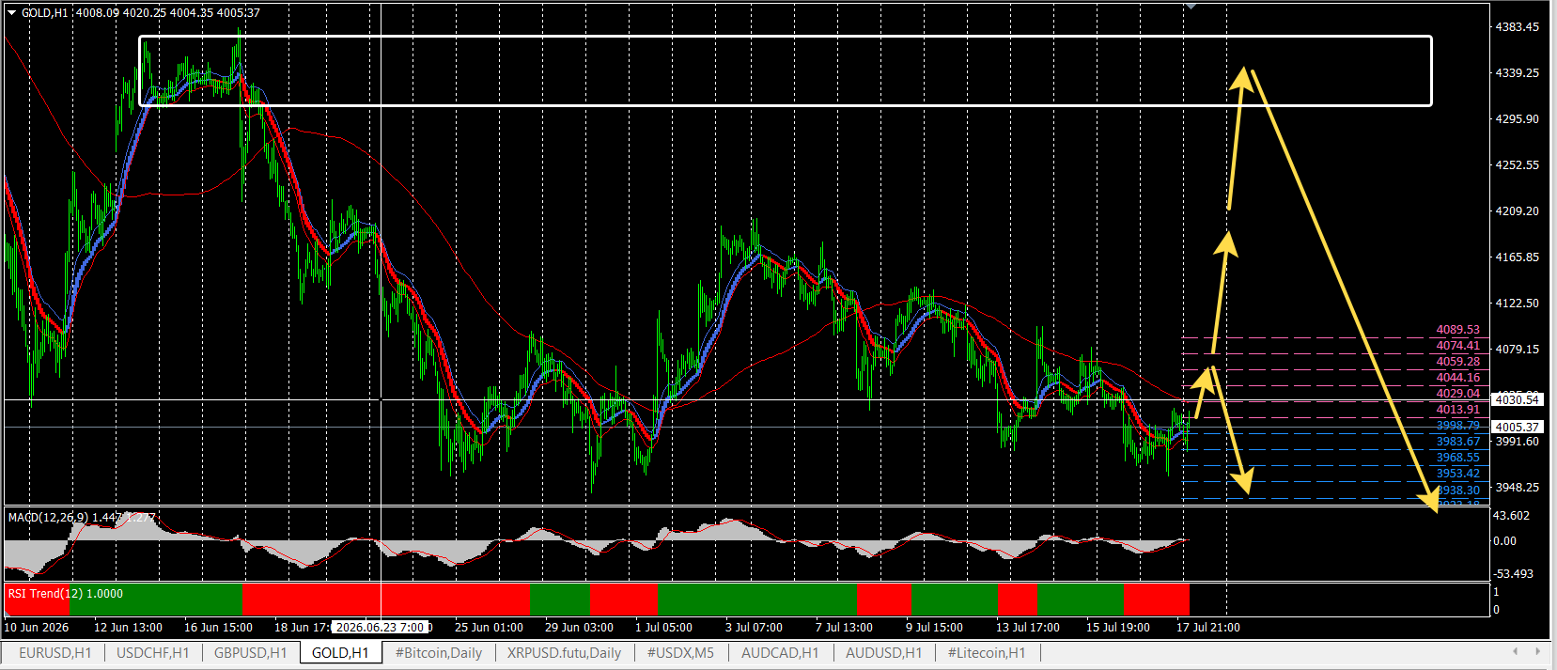The width and height of the screenshot is (1557, 670).
Task: Switch to the USDCHF,H1 chart tab
Action: [153, 653]
